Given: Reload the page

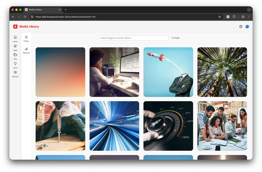Looking at the screenshot, I should click(x=25, y=16).
